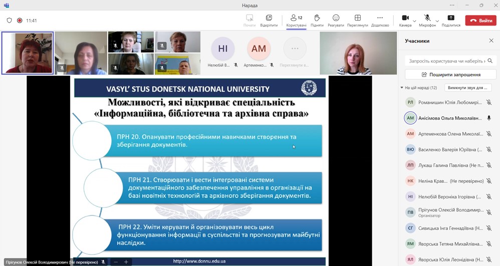
Task: Click Поширити запрошення button
Action: (450, 75)
